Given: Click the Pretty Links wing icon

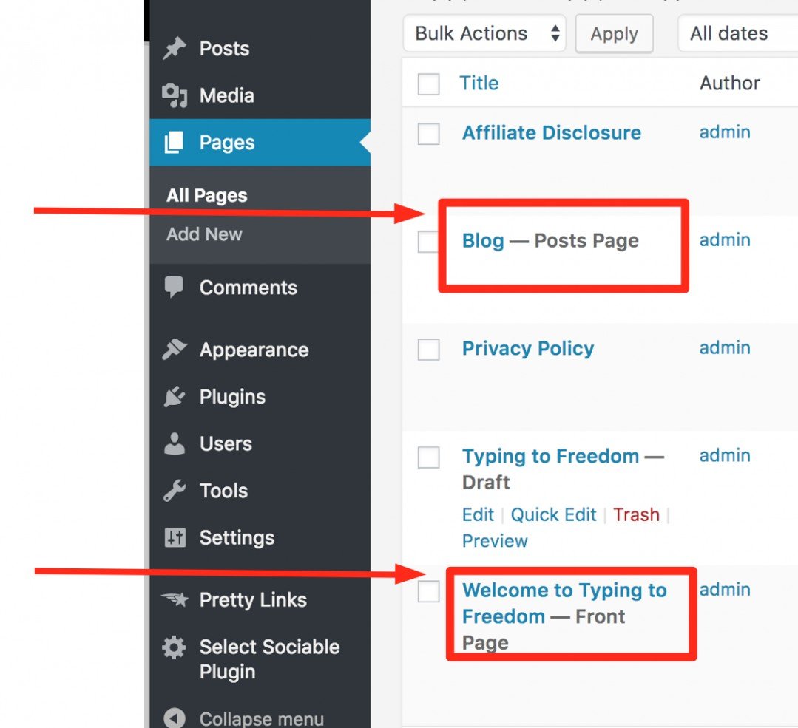Looking at the screenshot, I should [x=172, y=599].
